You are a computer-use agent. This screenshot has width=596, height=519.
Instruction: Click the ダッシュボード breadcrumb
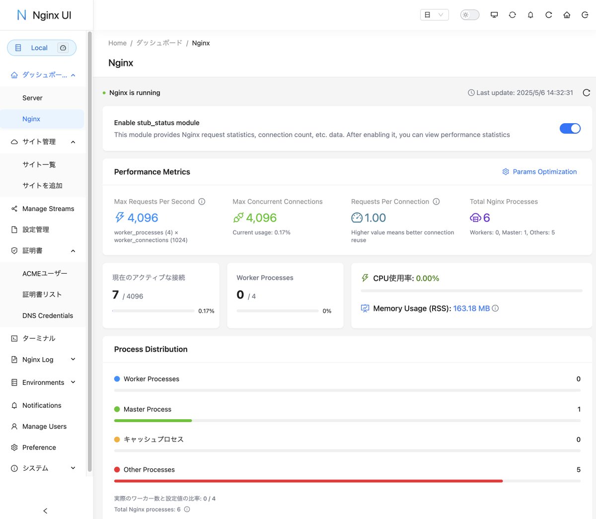point(159,43)
